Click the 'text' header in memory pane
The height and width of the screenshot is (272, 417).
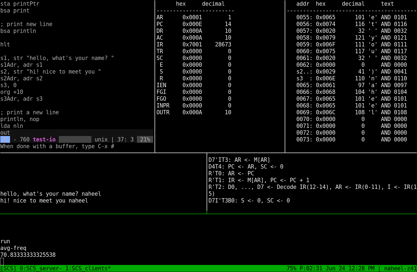(x=387, y=4)
